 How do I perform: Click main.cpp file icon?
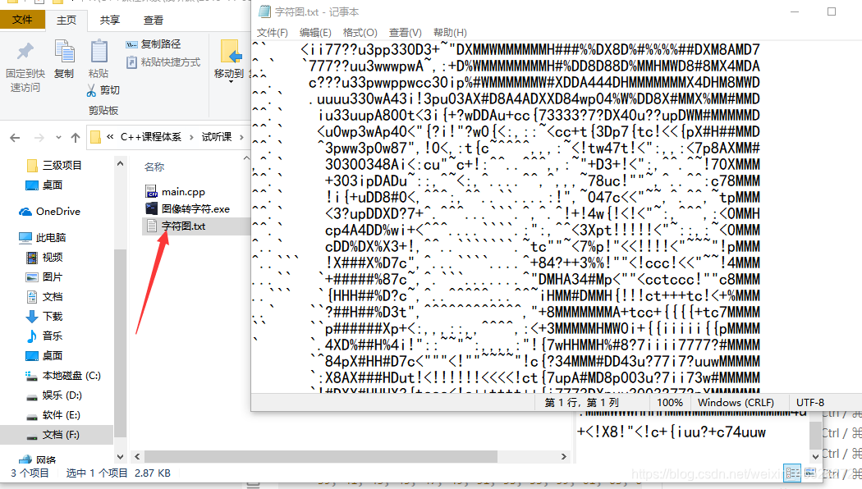[151, 192]
